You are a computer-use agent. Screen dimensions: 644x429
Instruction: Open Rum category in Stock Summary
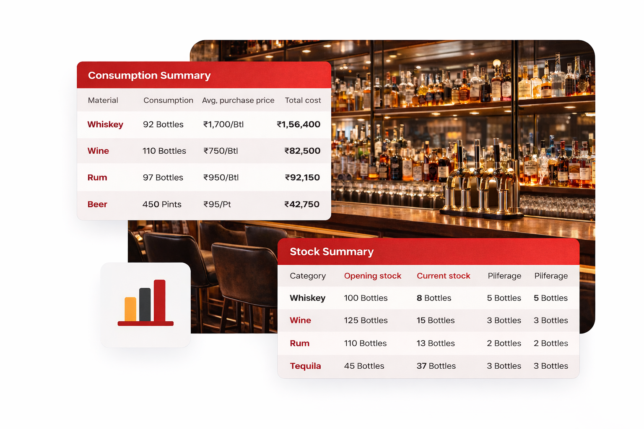click(299, 344)
